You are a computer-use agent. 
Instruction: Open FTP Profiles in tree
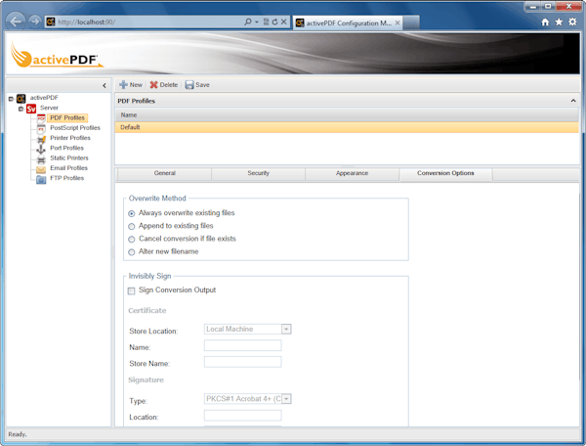66,178
